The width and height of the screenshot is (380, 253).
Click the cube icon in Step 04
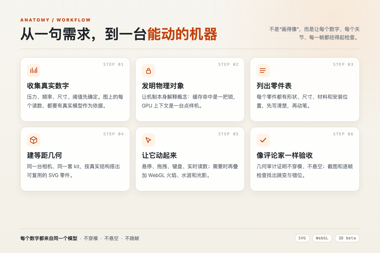[34, 140]
